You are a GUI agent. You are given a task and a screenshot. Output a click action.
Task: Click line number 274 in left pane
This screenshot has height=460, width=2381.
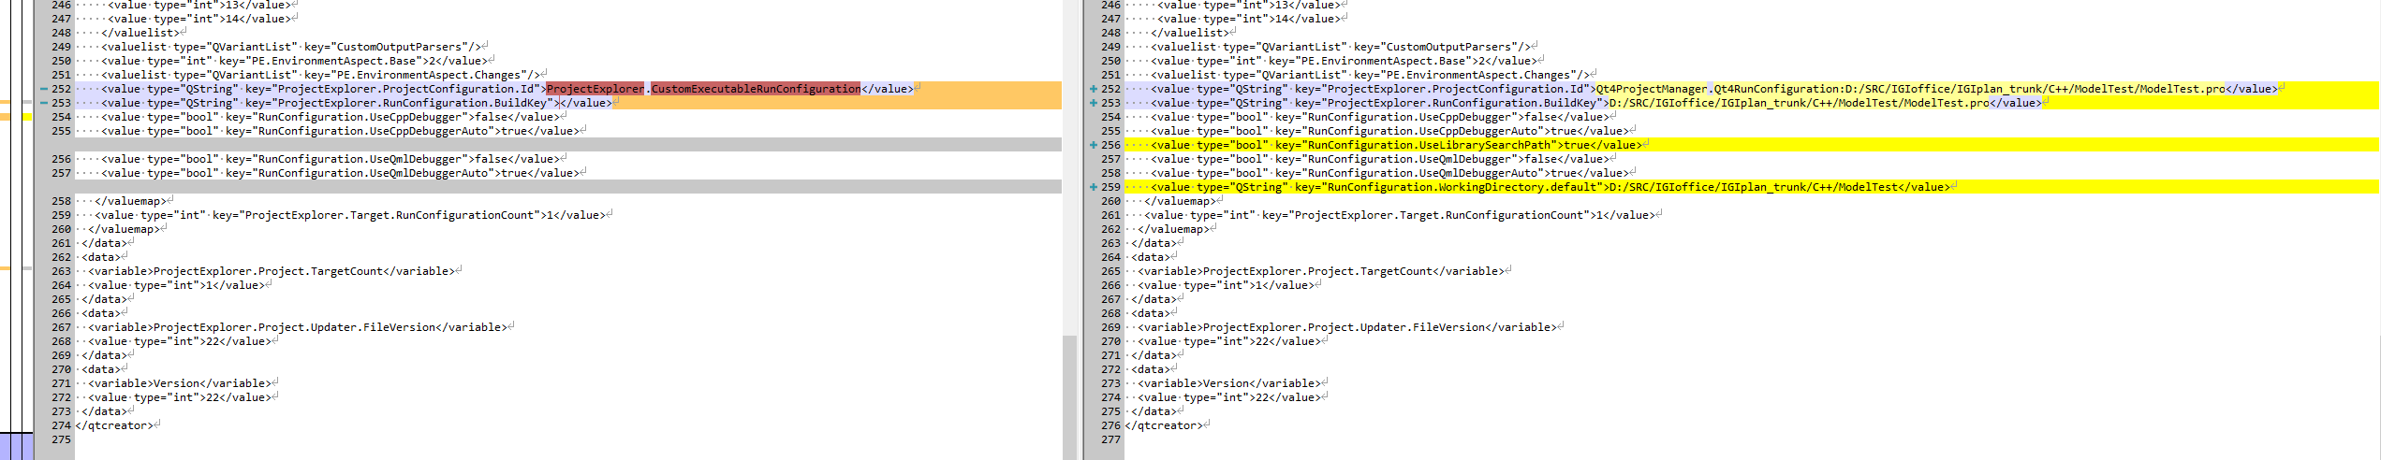(62, 425)
